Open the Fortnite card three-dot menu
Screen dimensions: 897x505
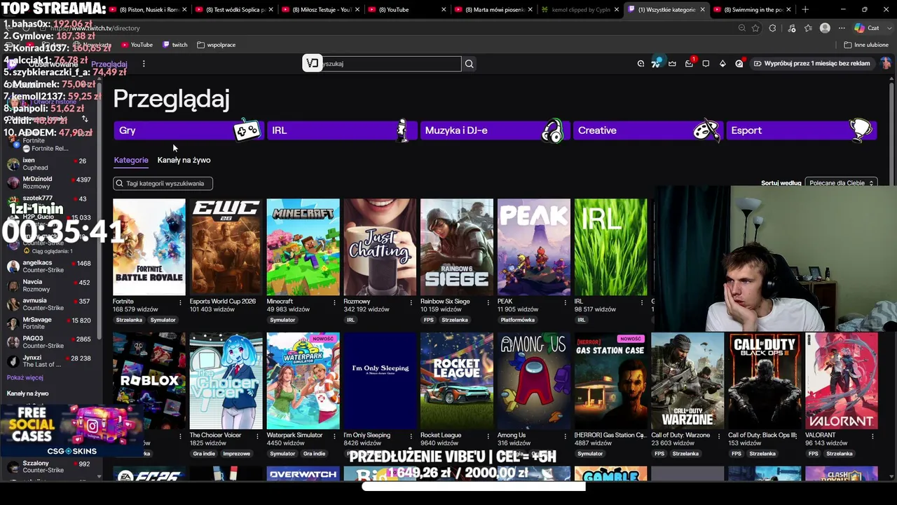(x=180, y=302)
